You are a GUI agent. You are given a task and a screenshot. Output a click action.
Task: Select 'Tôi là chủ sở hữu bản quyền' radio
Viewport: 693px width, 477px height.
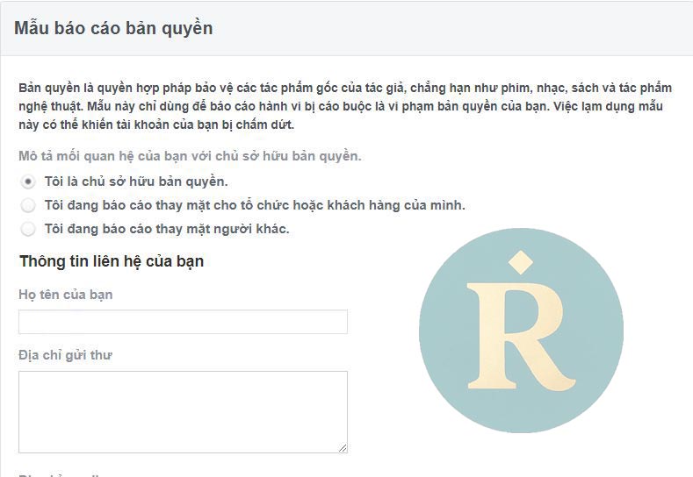(28, 182)
